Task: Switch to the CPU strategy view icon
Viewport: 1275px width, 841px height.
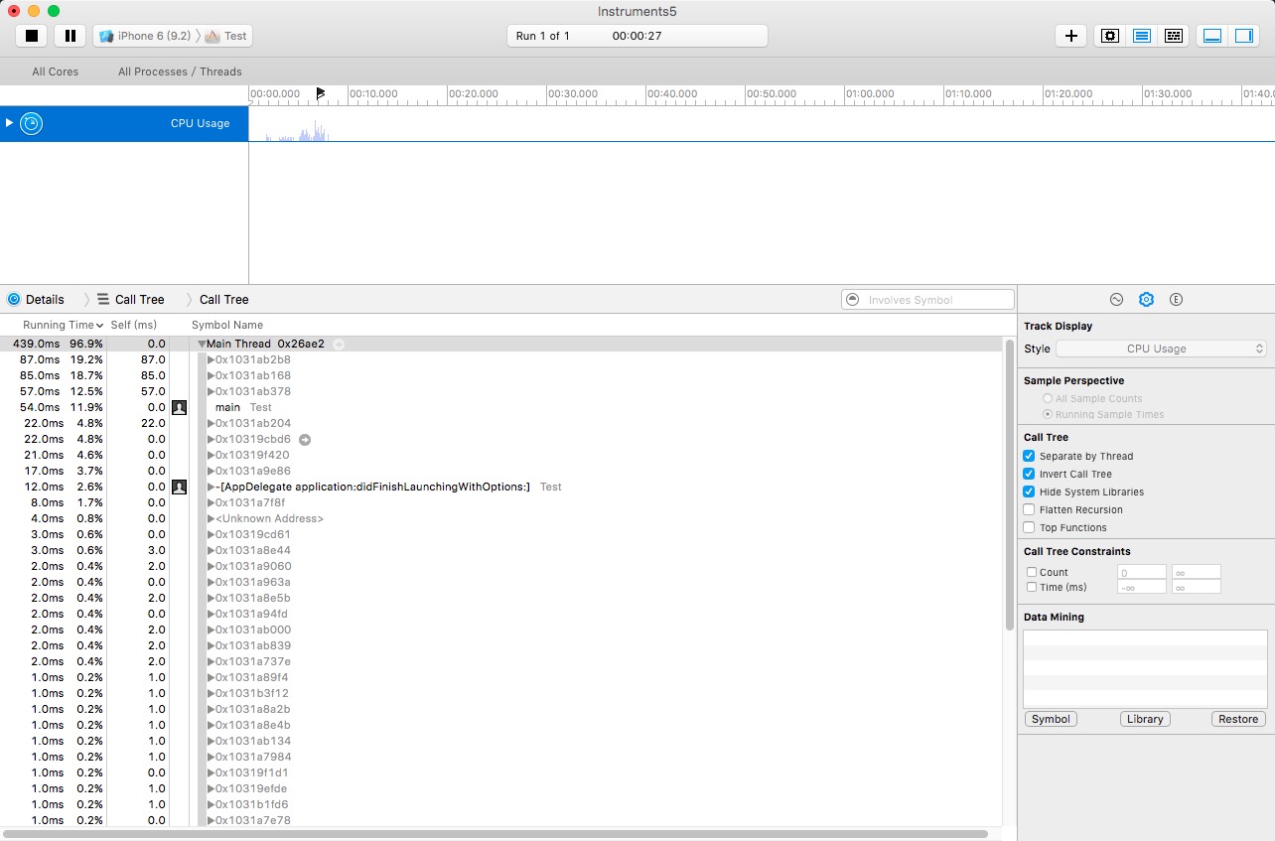Action: 1110,36
